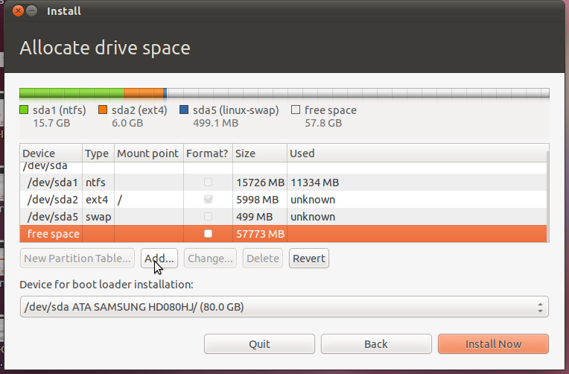Toggle format checkbox for /dev/sda2
This screenshot has height=374, width=569.
tap(208, 200)
